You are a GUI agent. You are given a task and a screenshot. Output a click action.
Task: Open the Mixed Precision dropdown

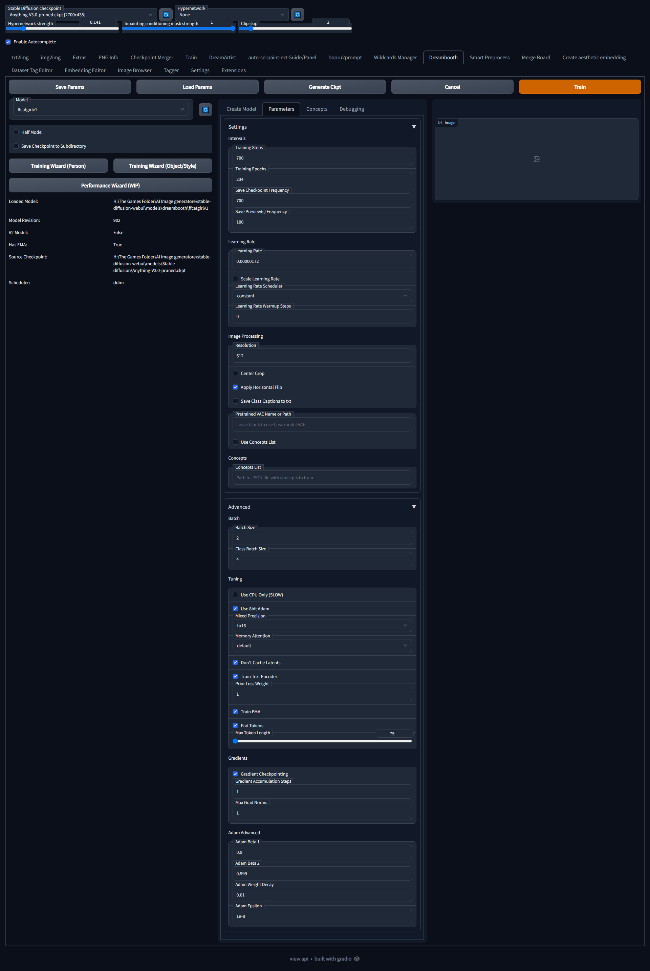(x=322, y=626)
